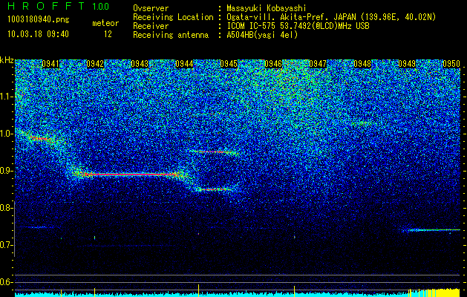The height and width of the screenshot is (297, 467).
Task: Click the 'meteor' counter label
Action: tap(105, 23)
